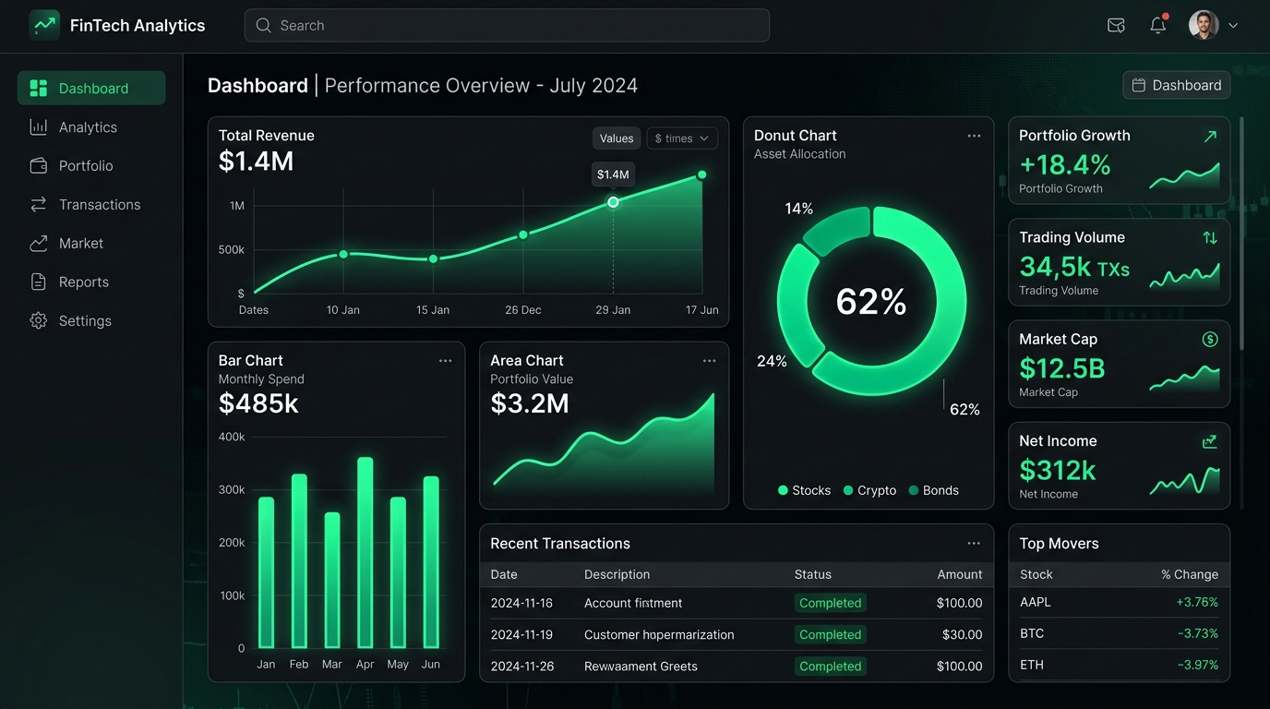1270x709 pixels.
Task: Click the 17 Jun revenue data point
Action: pyautogui.click(x=702, y=174)
